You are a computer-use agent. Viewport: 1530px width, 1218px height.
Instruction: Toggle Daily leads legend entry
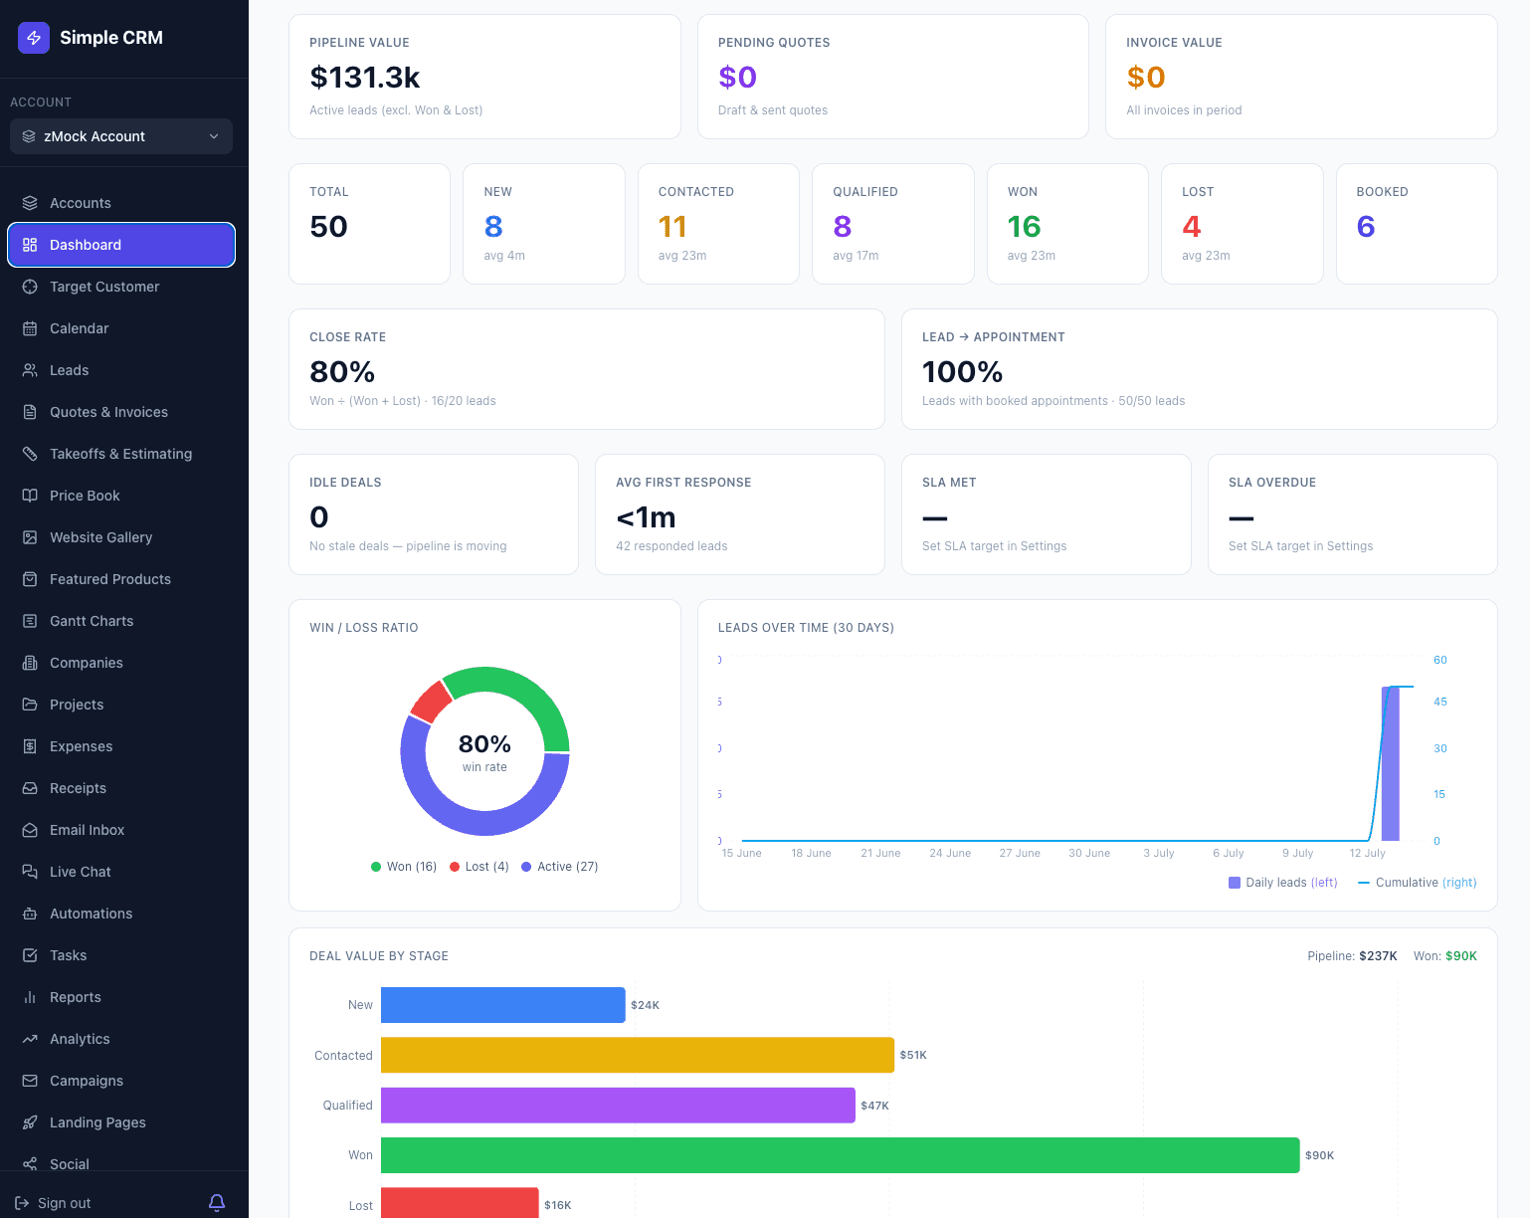pos(1283,883)
